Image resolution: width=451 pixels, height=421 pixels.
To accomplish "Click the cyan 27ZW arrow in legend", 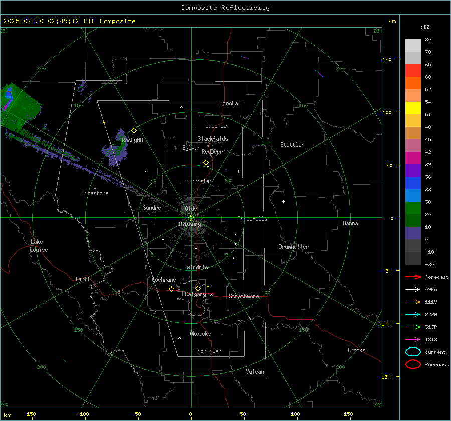I will coord(413,315).
